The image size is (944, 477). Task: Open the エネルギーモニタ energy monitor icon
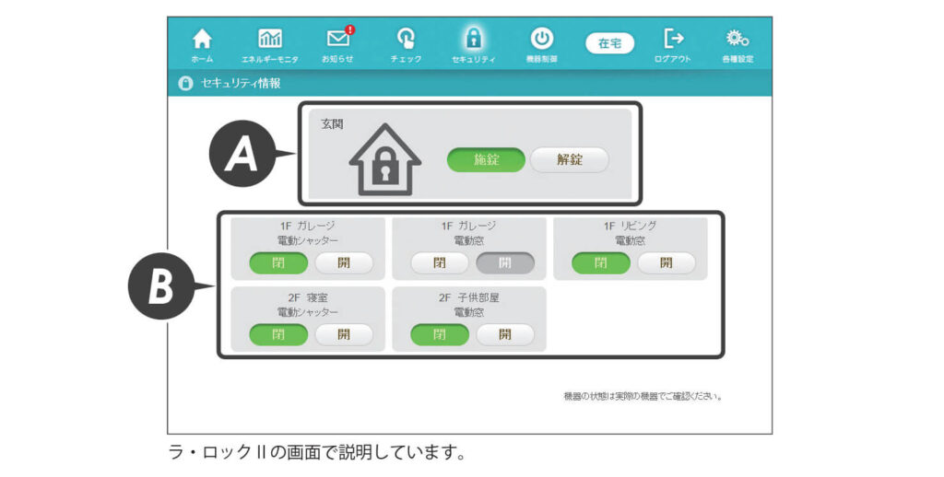coord(270,39)
